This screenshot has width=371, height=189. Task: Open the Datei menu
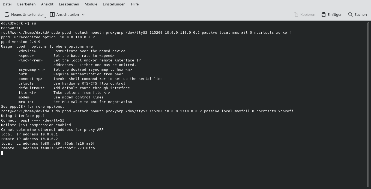tap(7, 4)
